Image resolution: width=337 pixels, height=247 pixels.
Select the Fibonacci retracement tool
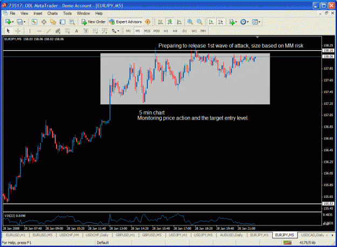[67, 31]
